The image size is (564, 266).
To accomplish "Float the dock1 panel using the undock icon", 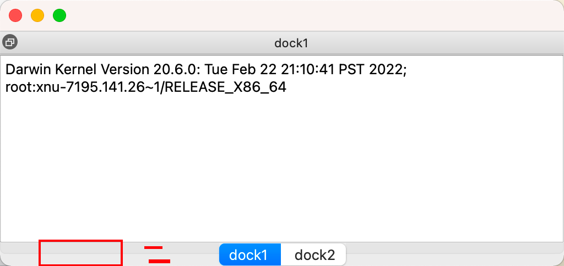I will 10,43.
